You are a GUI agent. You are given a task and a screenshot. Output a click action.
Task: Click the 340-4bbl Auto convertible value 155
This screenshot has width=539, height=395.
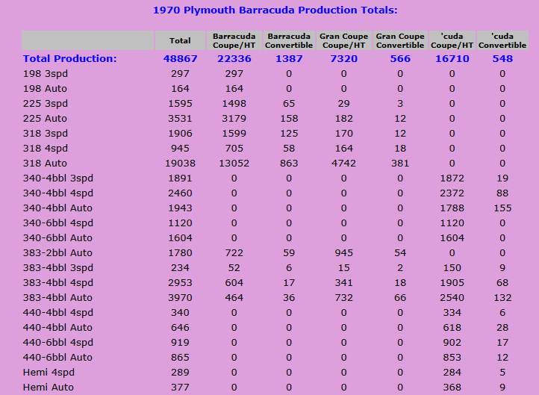(x=502, y=208)
